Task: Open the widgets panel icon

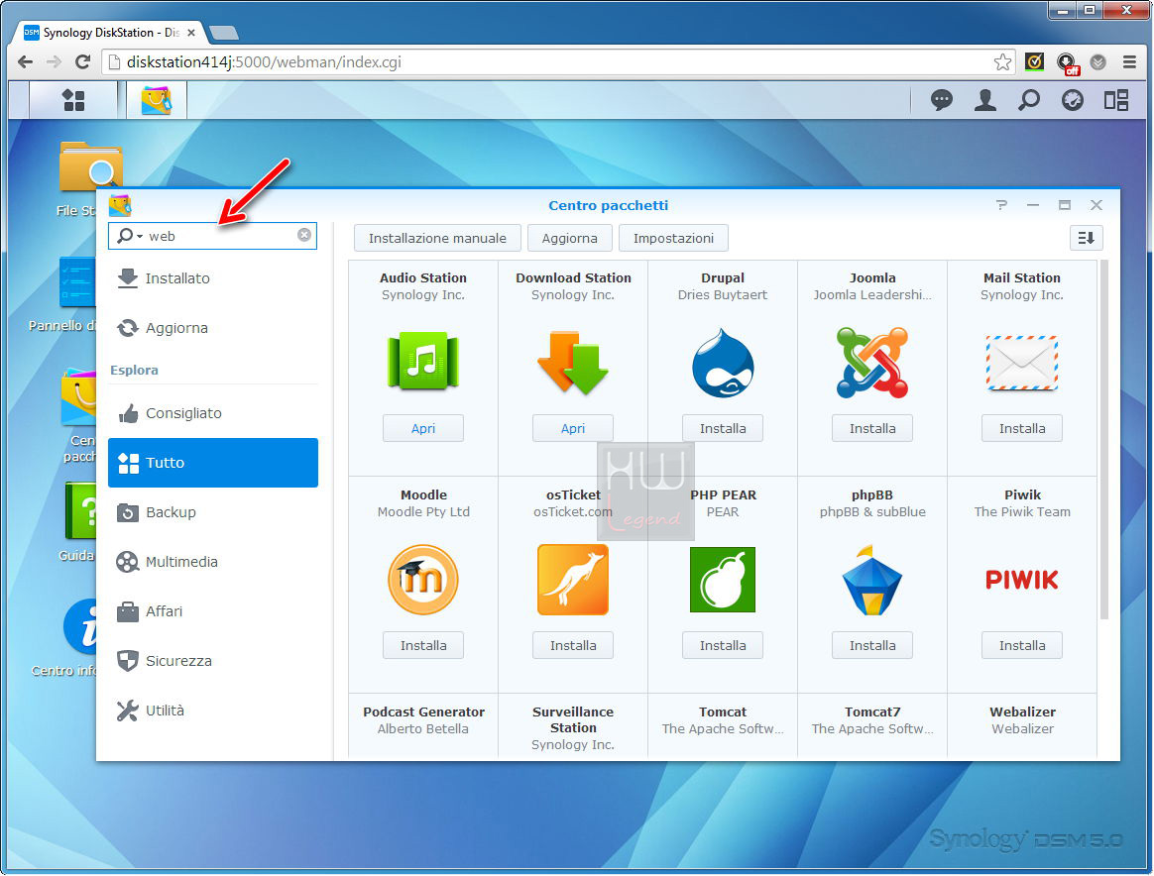Action: (1115, 100)
